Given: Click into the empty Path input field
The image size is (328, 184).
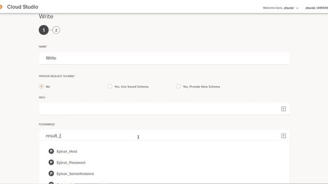Looking at the screenshot, I should (x=164, y=109).
